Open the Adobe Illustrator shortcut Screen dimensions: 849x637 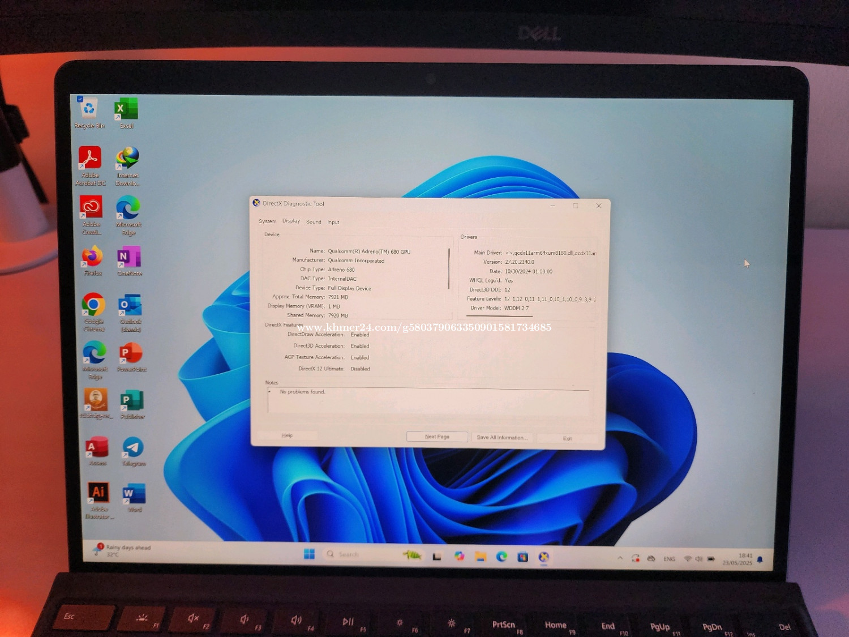[x=99, y=501]
